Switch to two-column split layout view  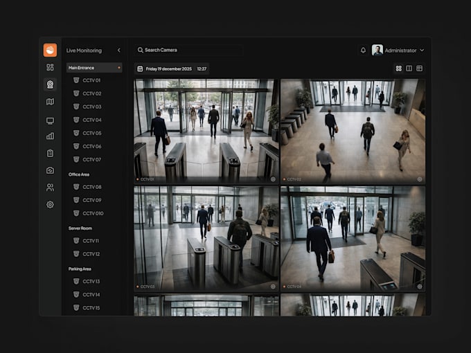pyautogui.click(x=409, y=69)
